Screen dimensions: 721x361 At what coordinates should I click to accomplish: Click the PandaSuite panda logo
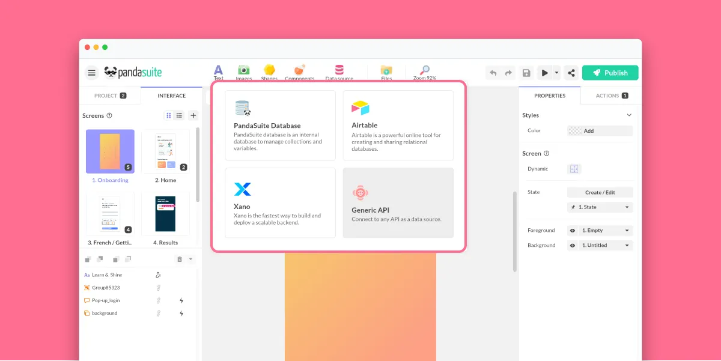point(112,72)
